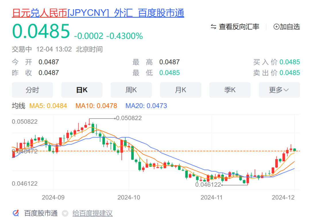Click the 最高 value 0.0487
The image size is (310, 221).
(x=169, y=62)
